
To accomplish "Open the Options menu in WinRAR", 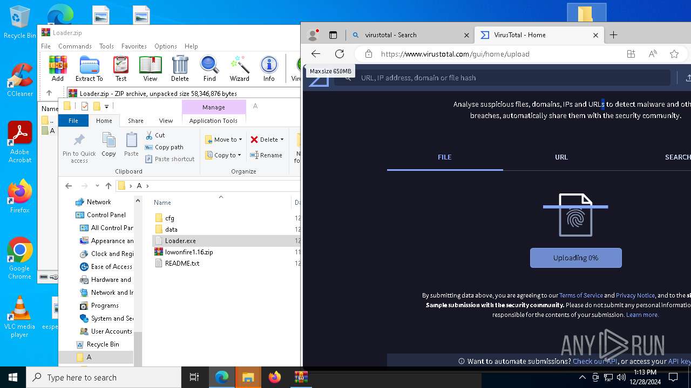I will click(165, 46).
